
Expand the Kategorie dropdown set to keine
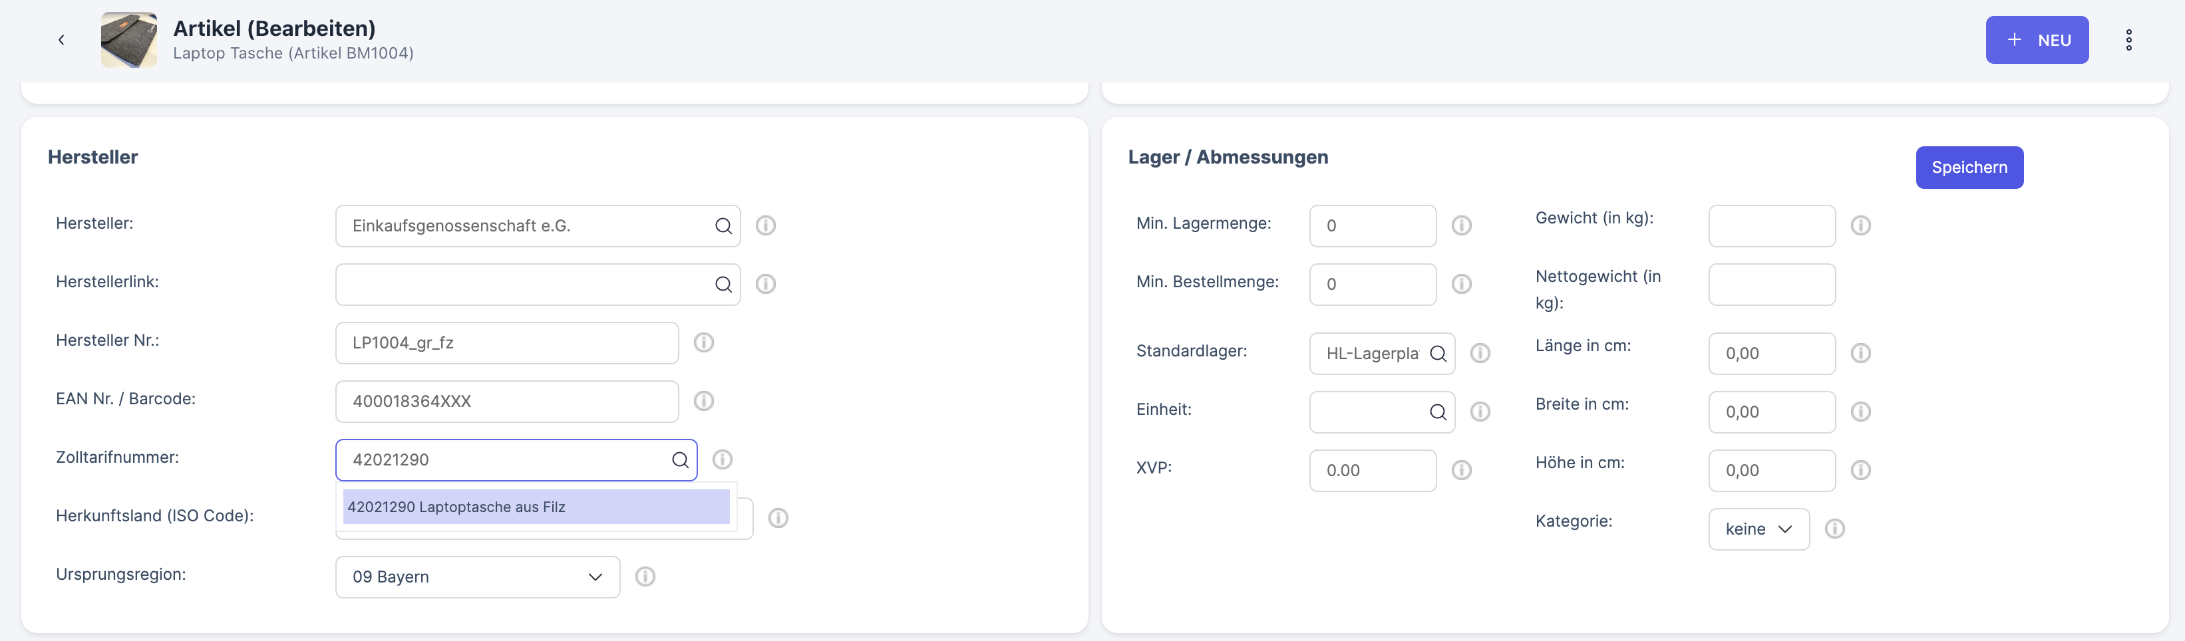1757,529
